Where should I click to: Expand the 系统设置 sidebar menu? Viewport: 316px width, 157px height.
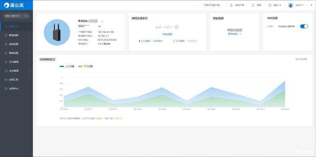click(x=16, y=44)
